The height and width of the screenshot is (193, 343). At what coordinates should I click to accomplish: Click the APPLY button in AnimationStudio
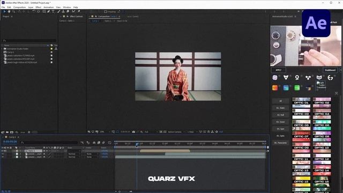coord(278,70)
